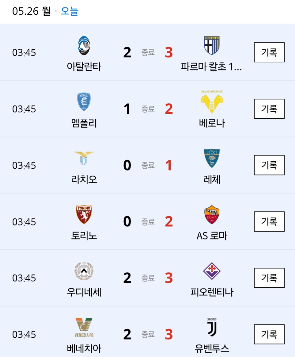Tap the AS Roma wolf crest
The image size is (295, 357).
pyautogui.click(x=212, y=214)
